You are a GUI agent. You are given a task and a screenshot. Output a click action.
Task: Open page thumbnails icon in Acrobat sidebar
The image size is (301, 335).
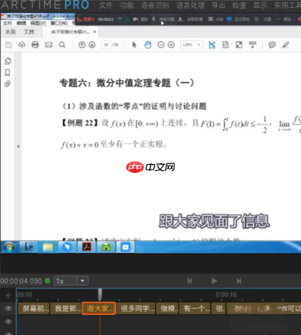point(8,61)
